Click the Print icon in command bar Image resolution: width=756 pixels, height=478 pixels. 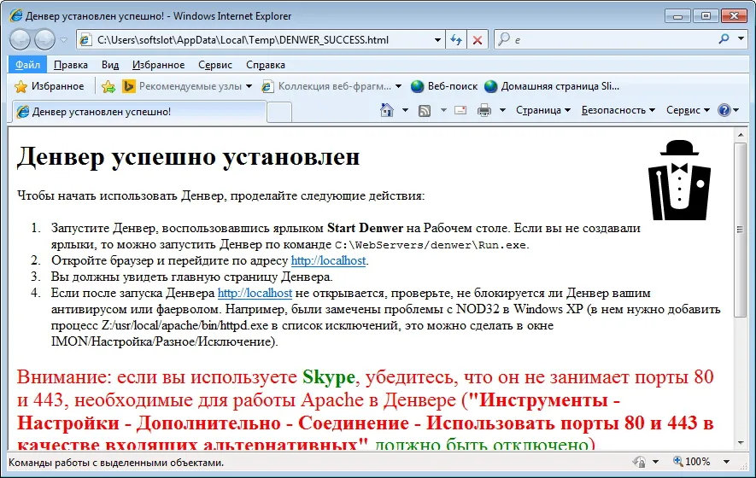point(484,110)
